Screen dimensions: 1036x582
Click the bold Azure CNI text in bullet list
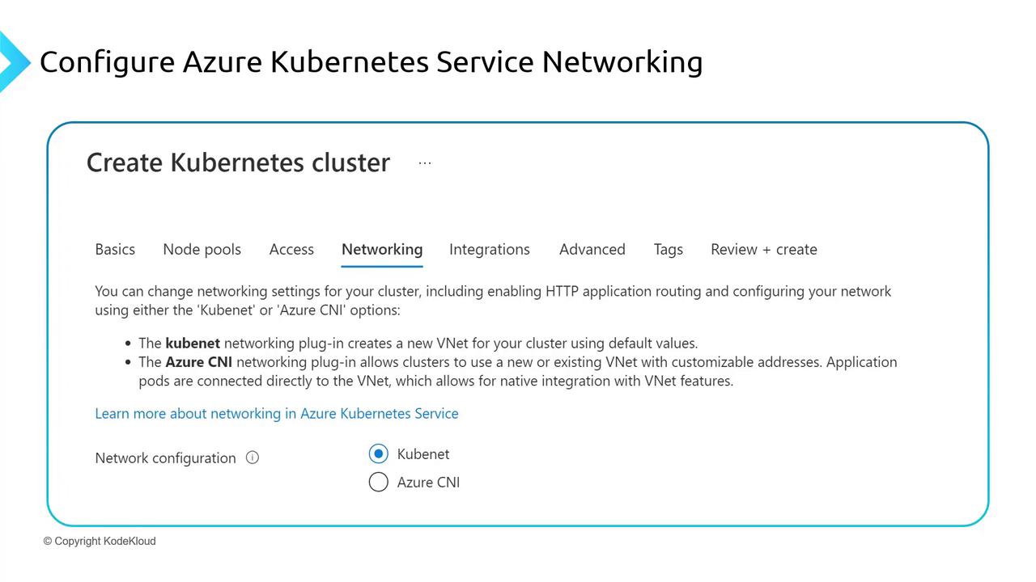pos(198,362)
